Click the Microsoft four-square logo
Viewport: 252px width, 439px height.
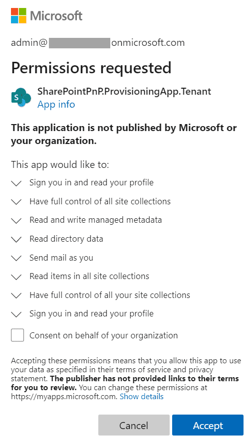tap(19, 15)
